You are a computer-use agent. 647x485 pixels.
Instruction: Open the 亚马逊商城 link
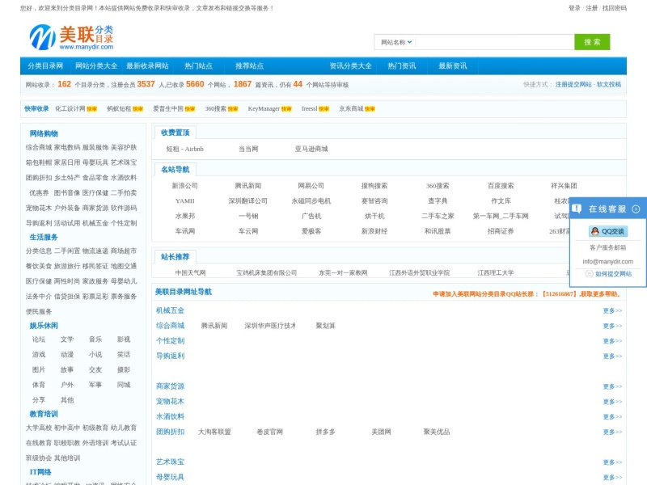pos(311,149)
